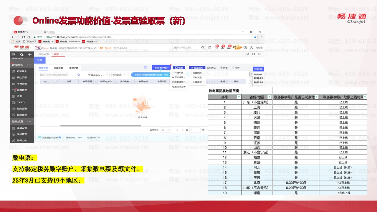Click the page number input showing 1

[195, 130]
